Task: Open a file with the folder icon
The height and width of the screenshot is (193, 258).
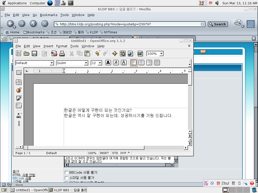Action: pyautogui.click(x=26, y=54)
